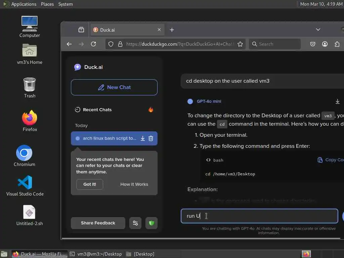
Task: Open the System menu
Action: pos(66,4)
